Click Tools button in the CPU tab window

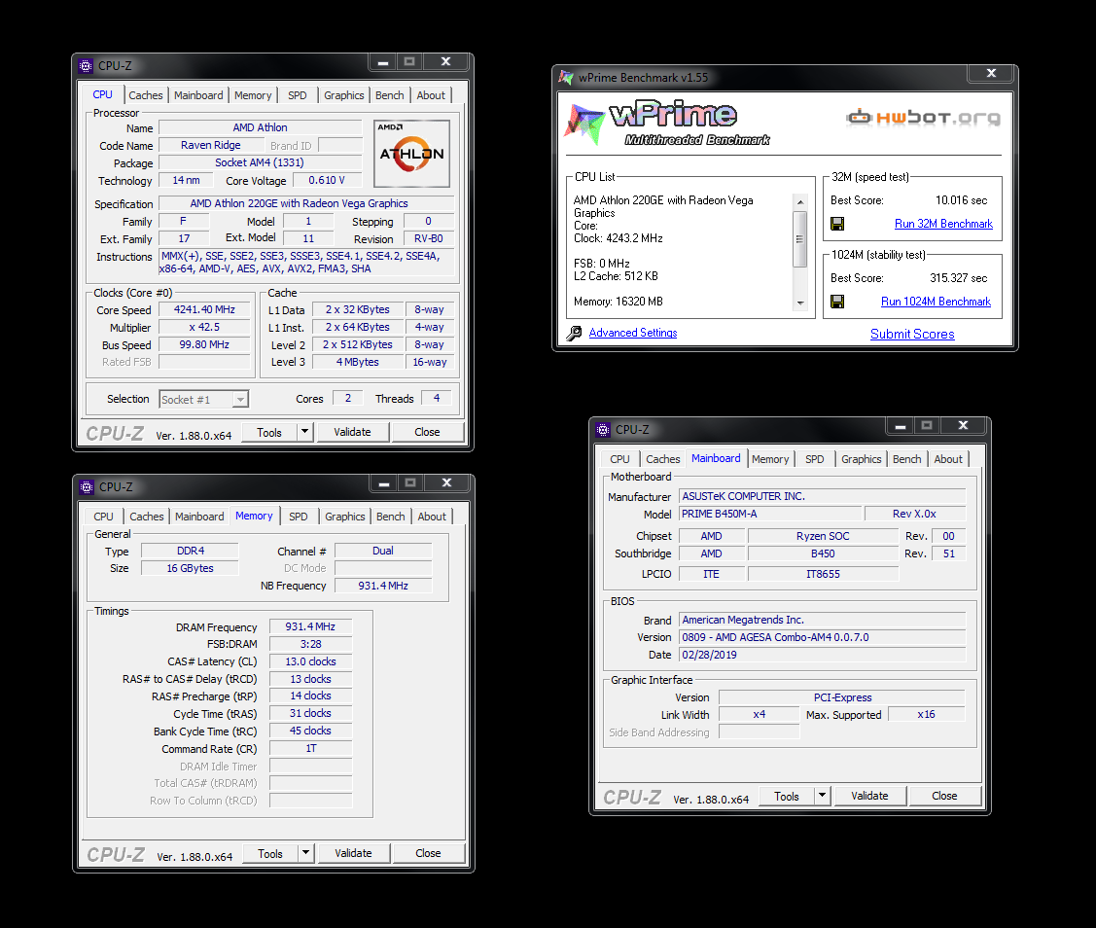click(269, 432)
